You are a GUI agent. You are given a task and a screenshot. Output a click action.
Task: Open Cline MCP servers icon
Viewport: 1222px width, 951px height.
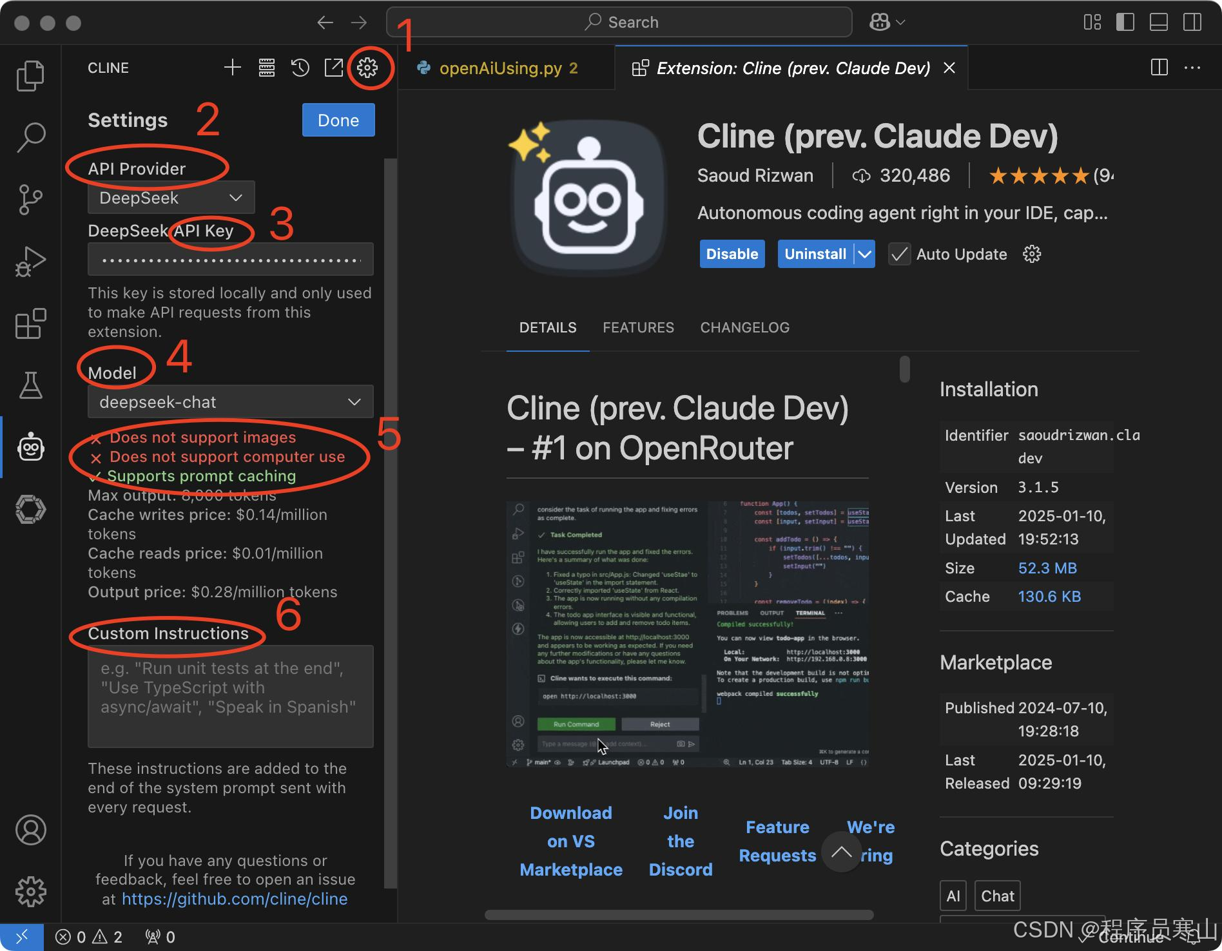pyautogui.click(x=267, y=68)
